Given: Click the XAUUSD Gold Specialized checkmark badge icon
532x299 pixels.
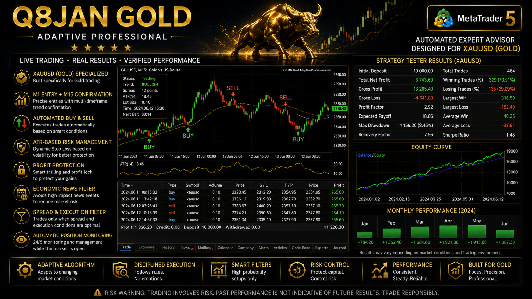Looking at the screenshot, I should pos(21,77).
